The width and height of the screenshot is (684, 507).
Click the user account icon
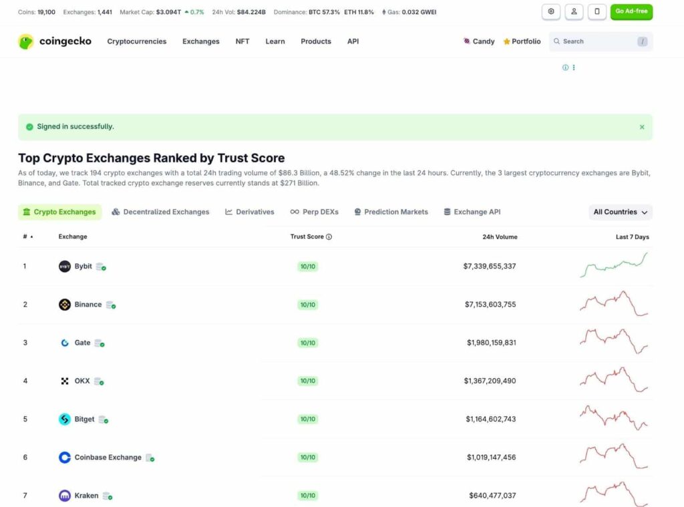[x=574, y=11]
